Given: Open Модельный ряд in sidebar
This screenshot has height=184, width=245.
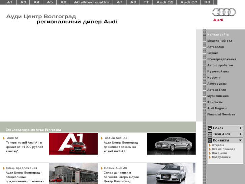Looking at the screenshot, I should tap(220, 41).
